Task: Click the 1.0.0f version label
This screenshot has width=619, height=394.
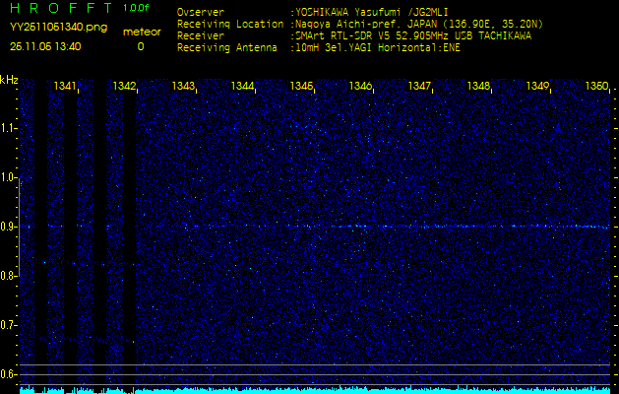Action: click(x=138, y=9)
